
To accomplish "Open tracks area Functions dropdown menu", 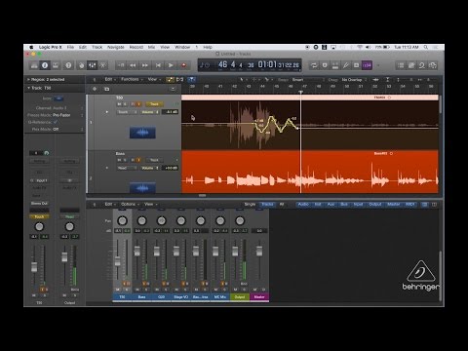I will (132, 79).
